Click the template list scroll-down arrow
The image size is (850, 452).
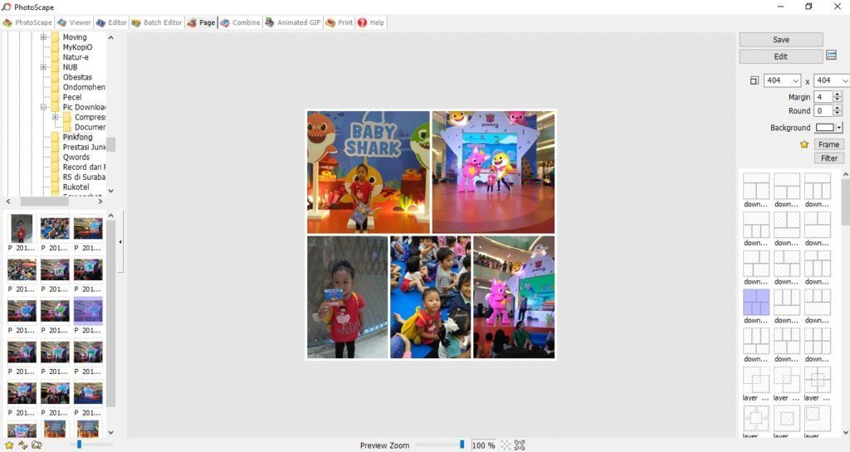tap(846, 433)
